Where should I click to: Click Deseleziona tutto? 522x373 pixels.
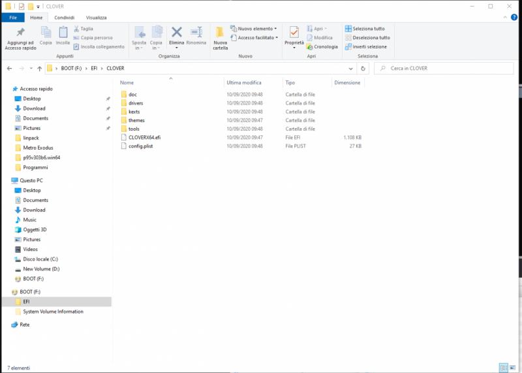click(x=367, y=38)
